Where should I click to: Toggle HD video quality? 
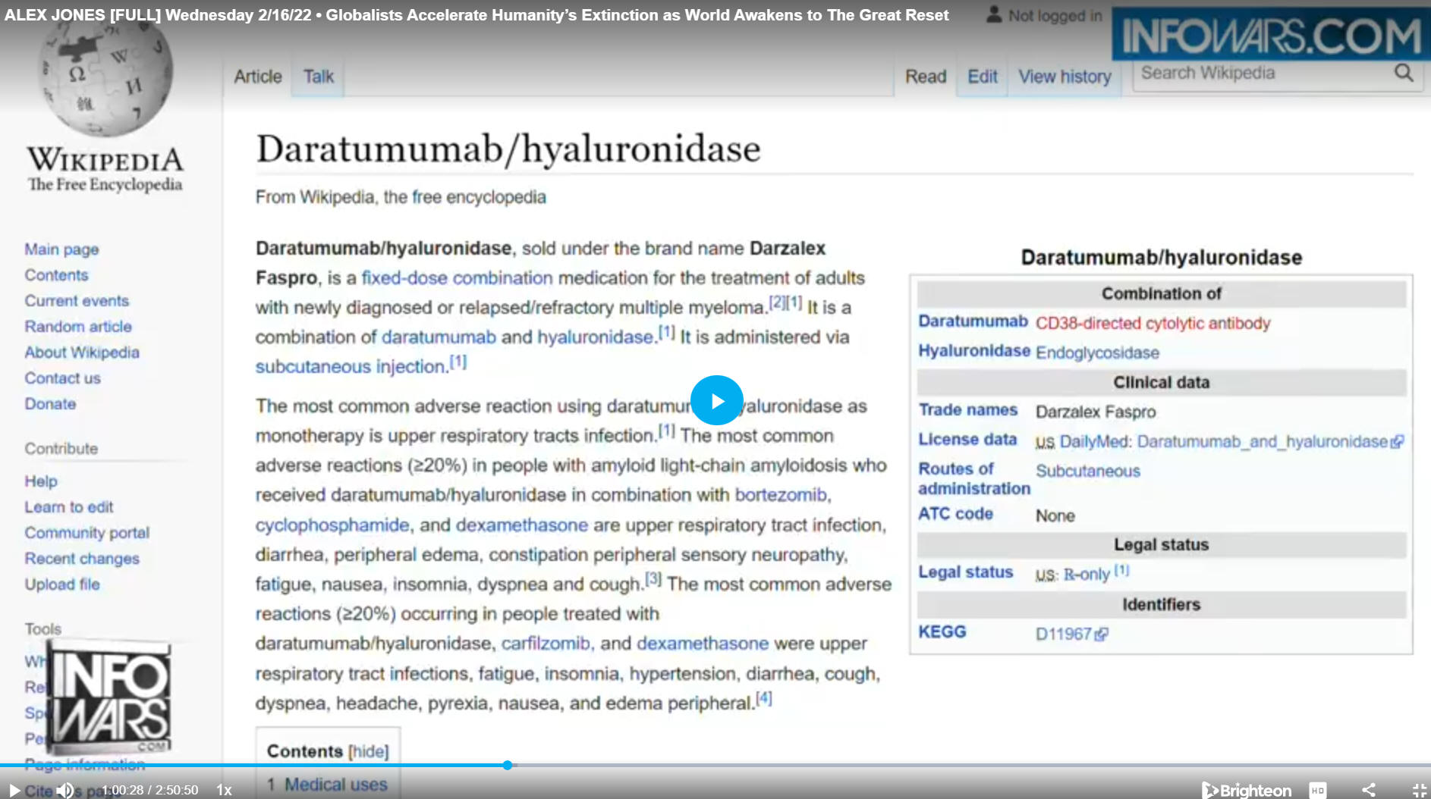[1318, 791]
